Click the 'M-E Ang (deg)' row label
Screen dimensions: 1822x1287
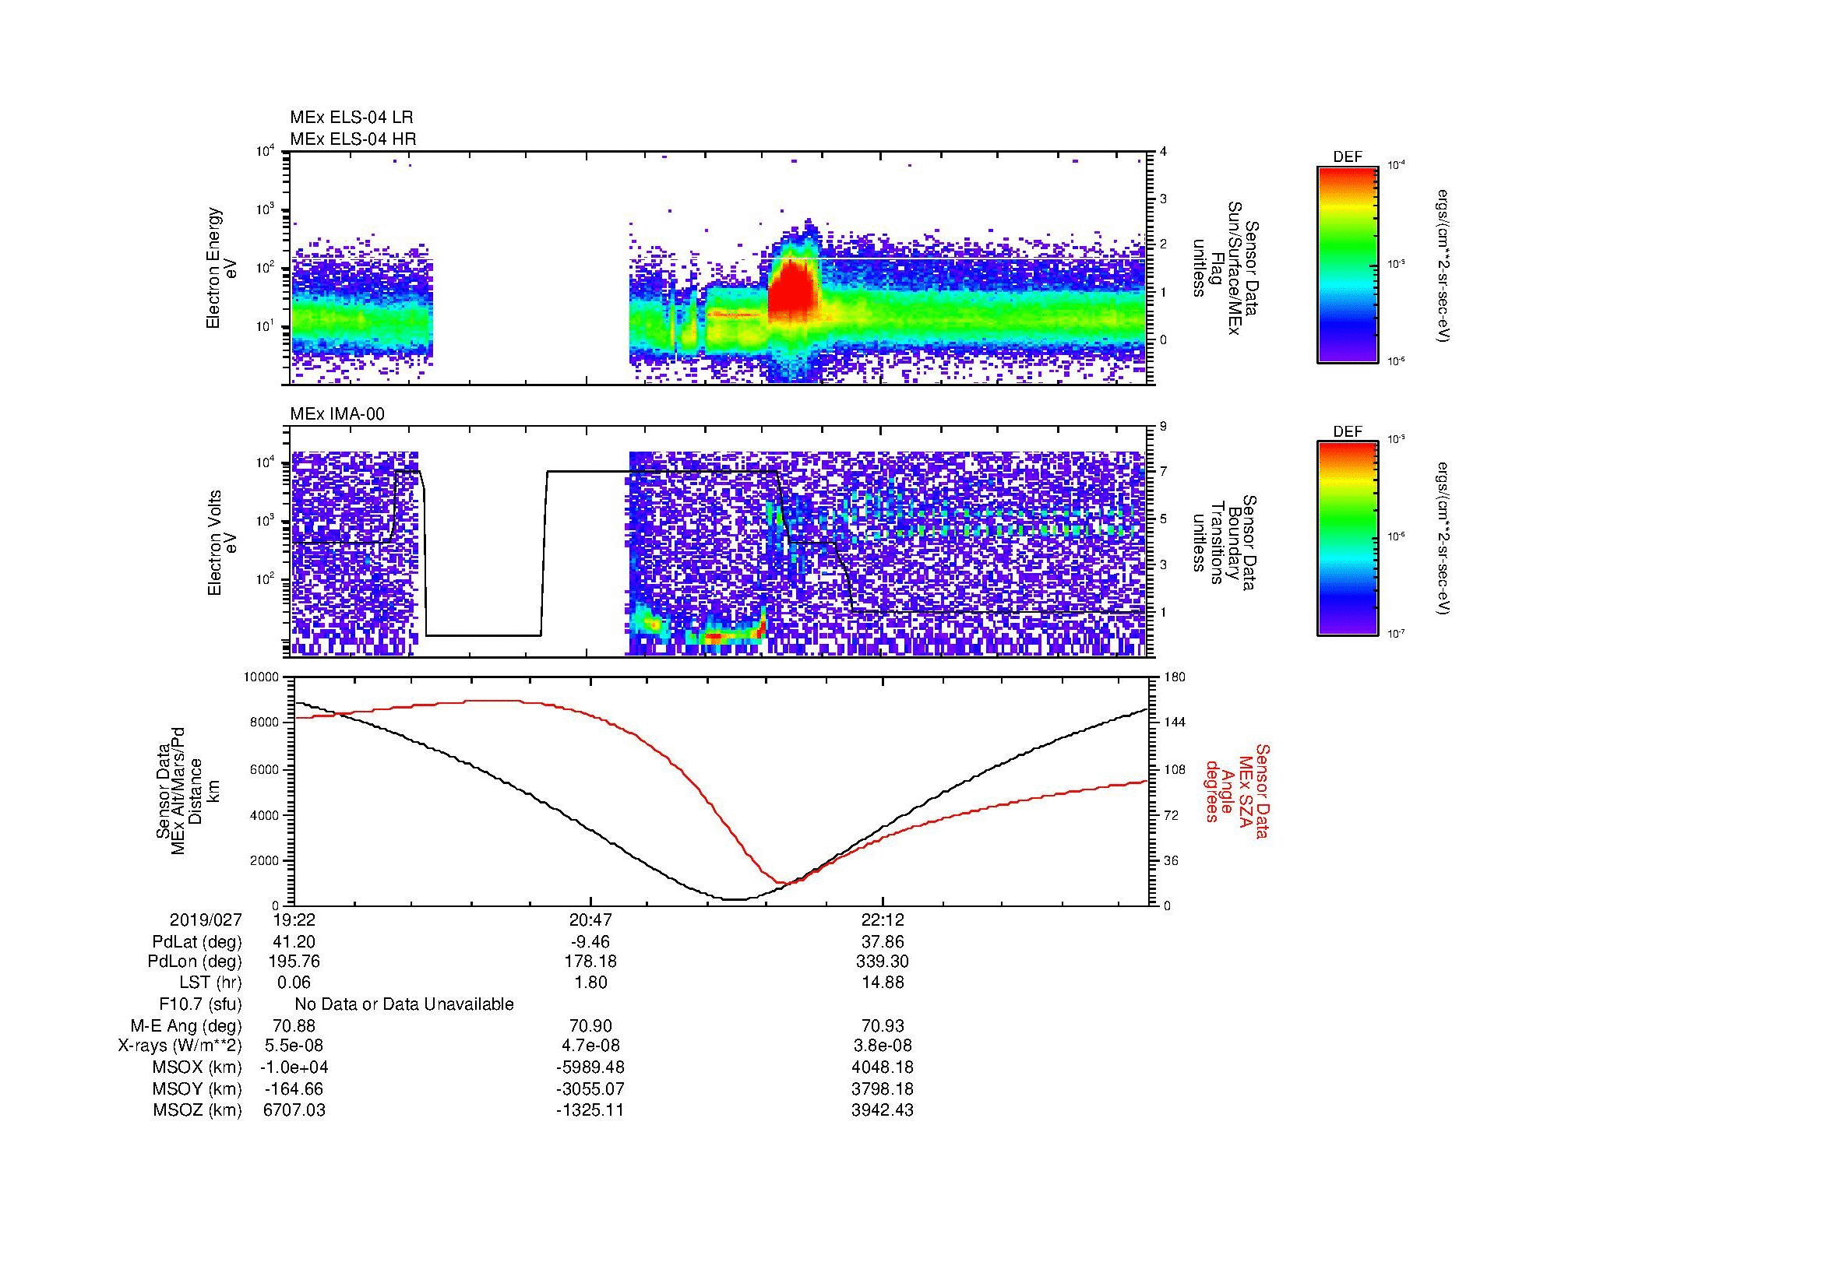(x=185, y=1025)
